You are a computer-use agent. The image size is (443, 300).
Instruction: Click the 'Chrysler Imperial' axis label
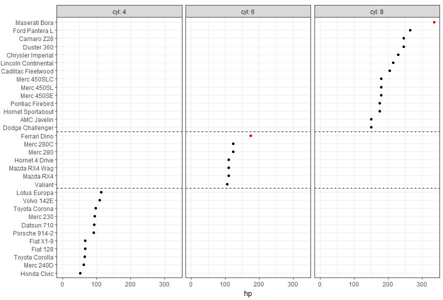coord(30,55)
